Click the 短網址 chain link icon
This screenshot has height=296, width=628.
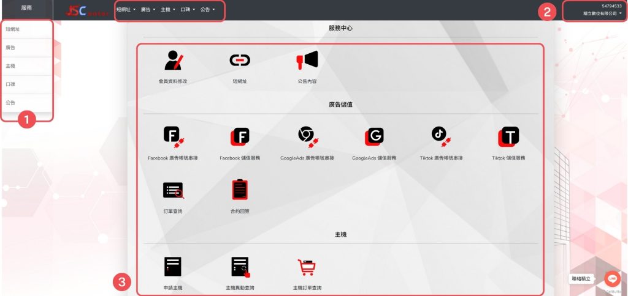[x=240, y=61]
